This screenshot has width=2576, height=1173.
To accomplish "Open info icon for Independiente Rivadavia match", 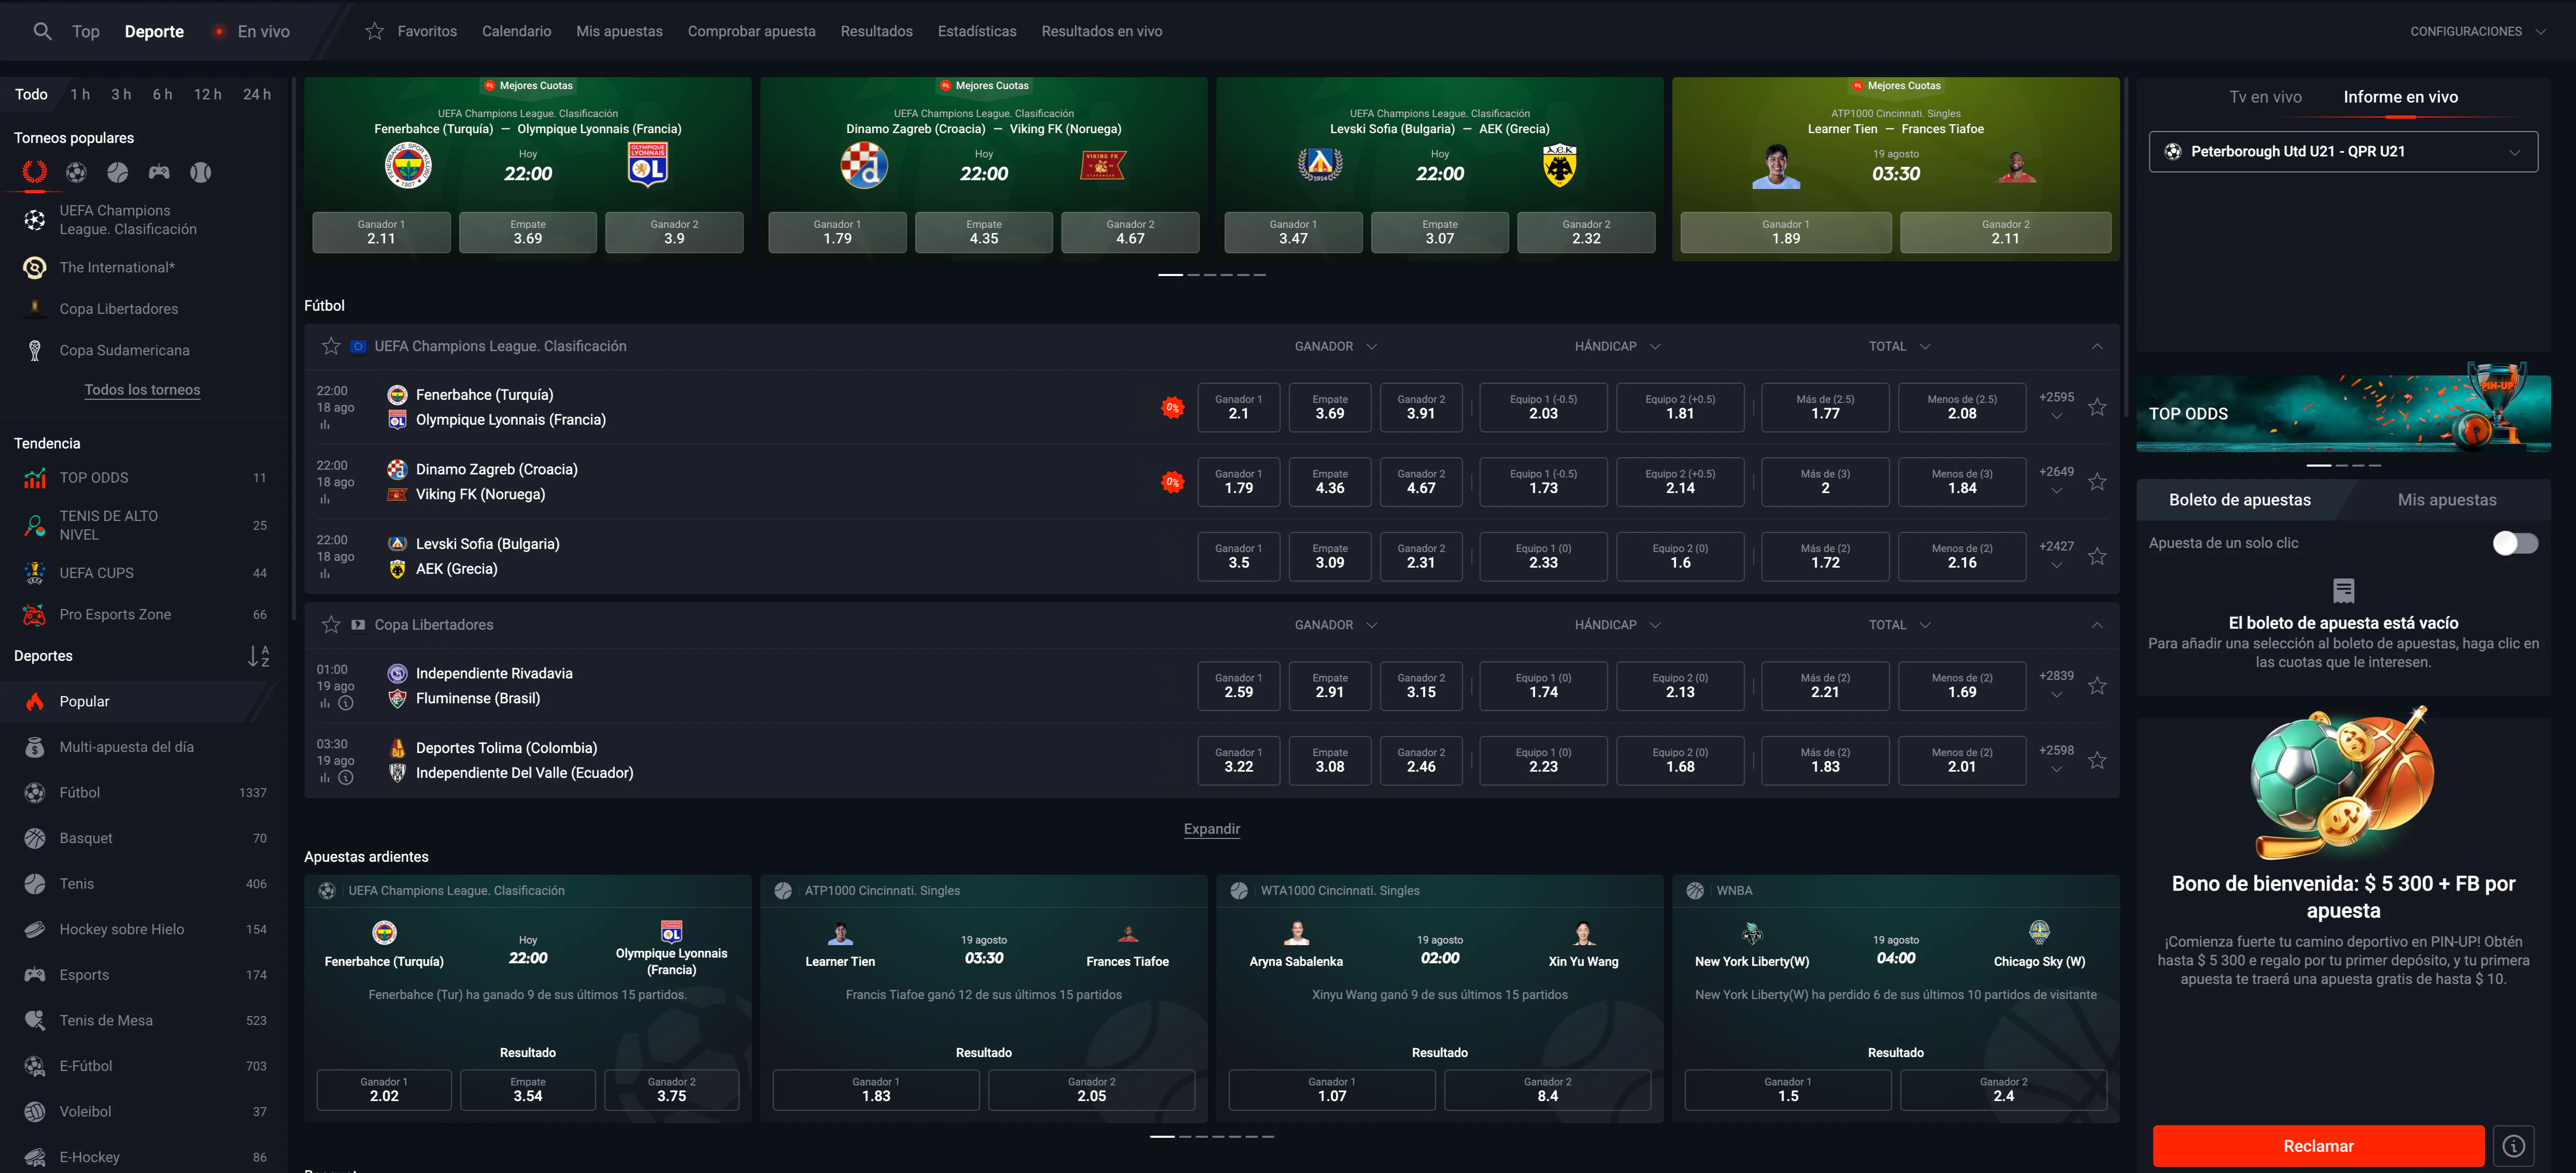I will click(346, 702).
